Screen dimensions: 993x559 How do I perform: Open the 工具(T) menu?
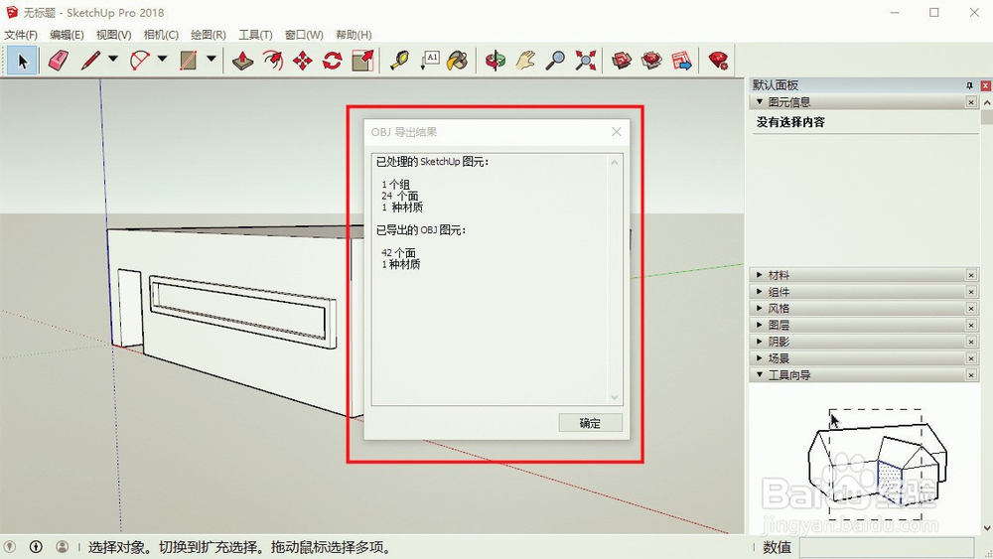(255, 35)
